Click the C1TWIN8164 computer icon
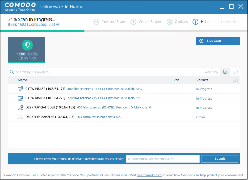248x180 pixels. pos(21,98)
